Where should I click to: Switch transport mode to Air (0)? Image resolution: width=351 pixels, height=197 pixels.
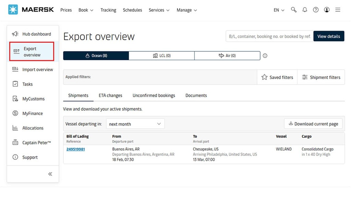[x=227, y=56]
